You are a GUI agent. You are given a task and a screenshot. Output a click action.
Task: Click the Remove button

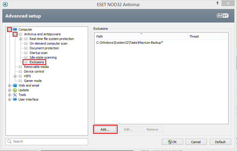point(152,129)
